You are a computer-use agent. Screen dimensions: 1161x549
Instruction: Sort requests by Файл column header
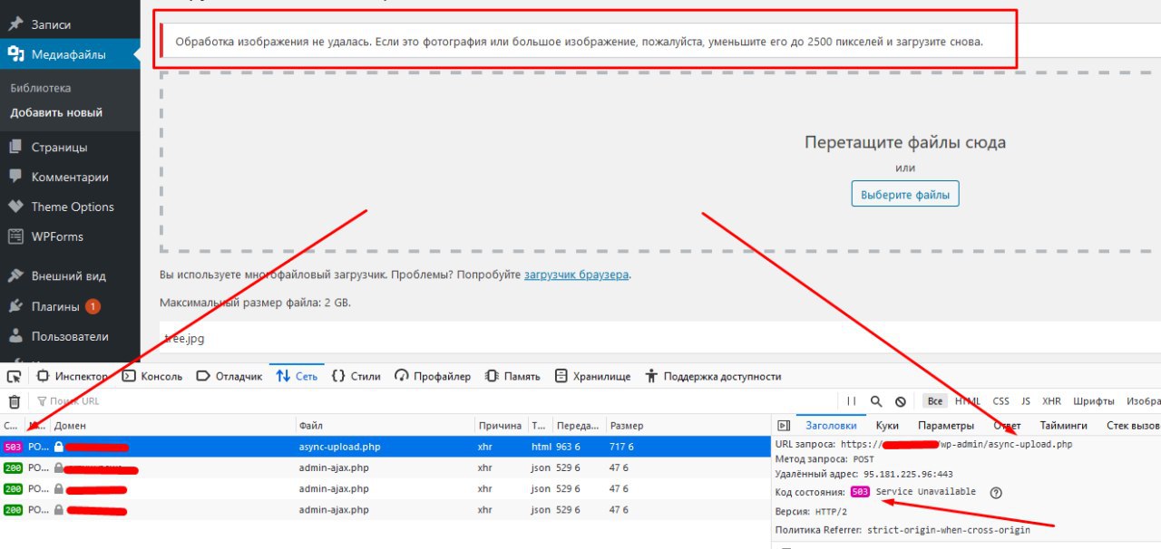point(310,426)
